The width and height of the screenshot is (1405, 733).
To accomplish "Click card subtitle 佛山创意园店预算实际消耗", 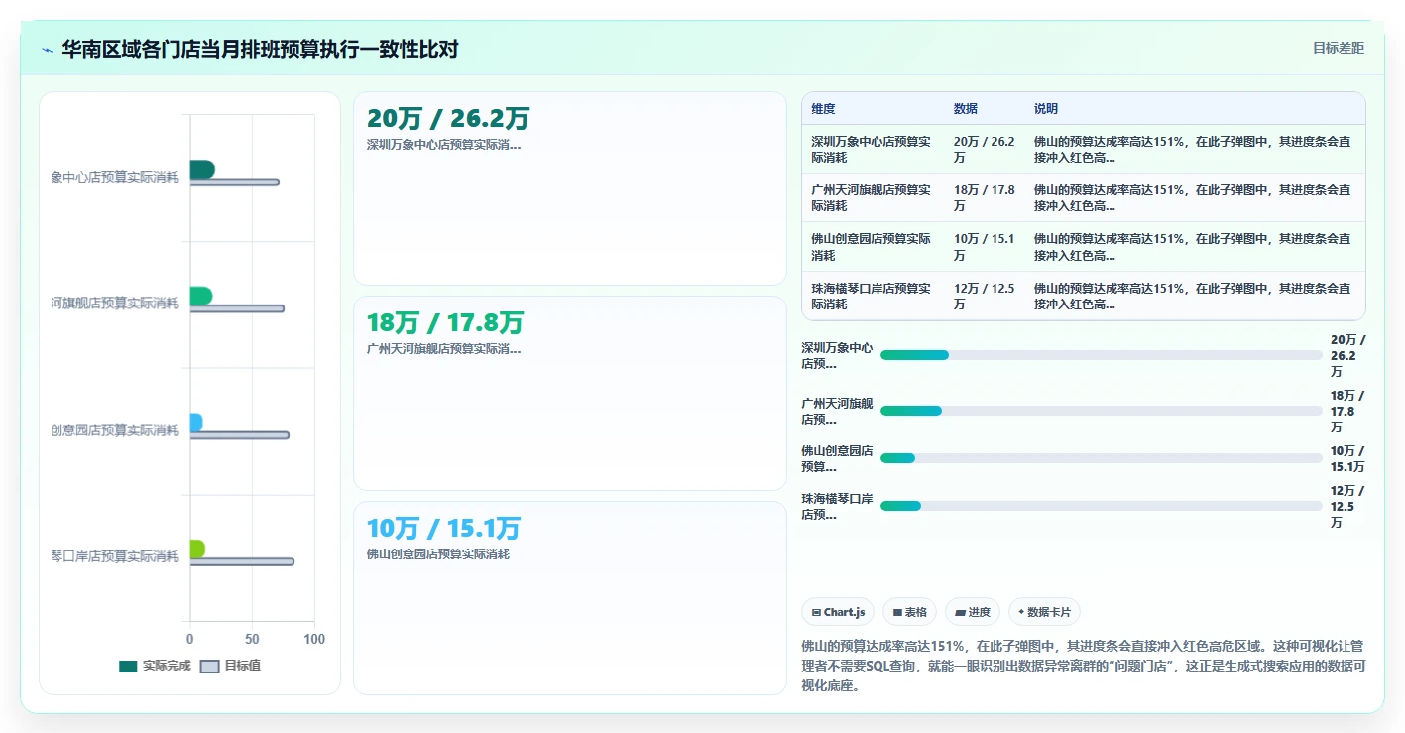I will [x=438, y=554].
